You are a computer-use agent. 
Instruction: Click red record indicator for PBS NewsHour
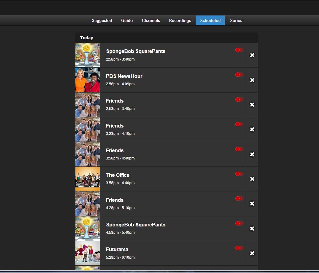(x=239, y=75)
